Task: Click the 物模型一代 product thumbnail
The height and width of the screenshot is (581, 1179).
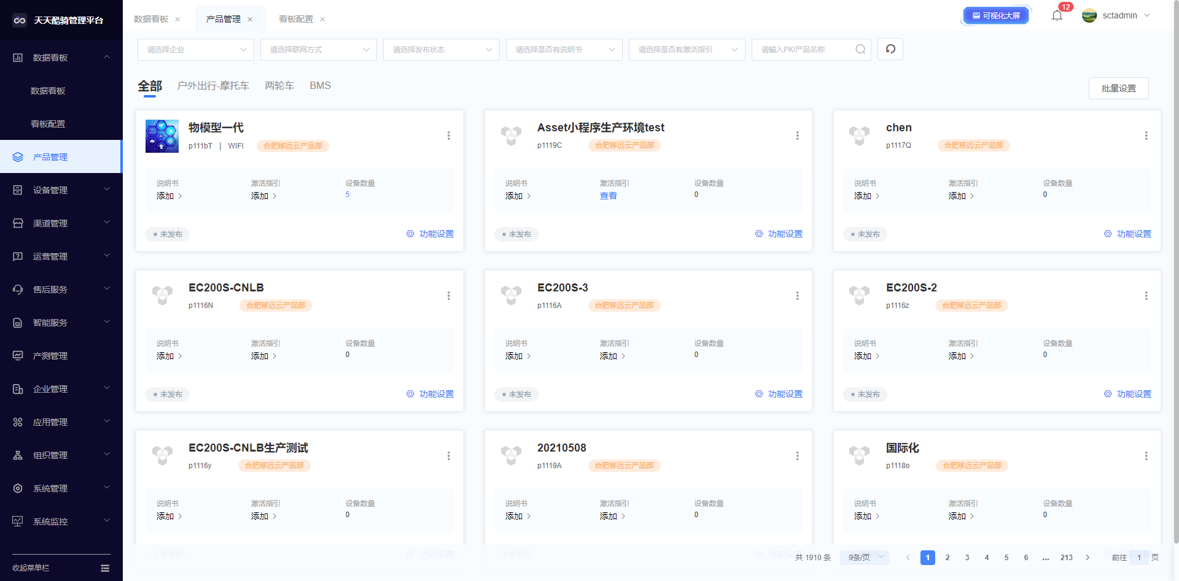Action: point(162,136)
